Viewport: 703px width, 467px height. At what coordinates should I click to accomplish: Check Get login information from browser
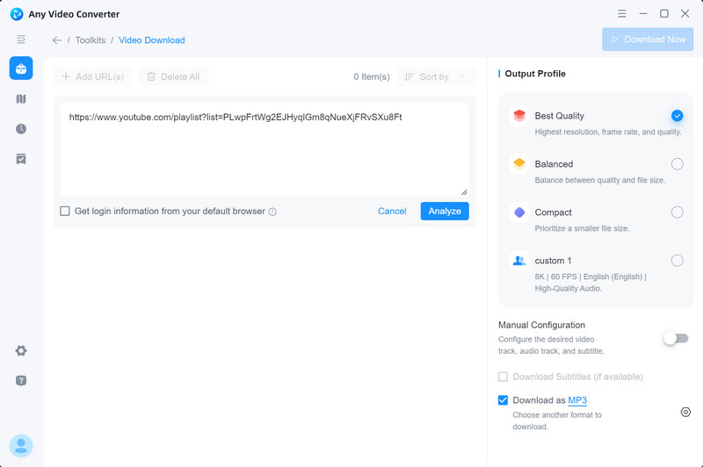pyautogui.click(x=65, y=211)
